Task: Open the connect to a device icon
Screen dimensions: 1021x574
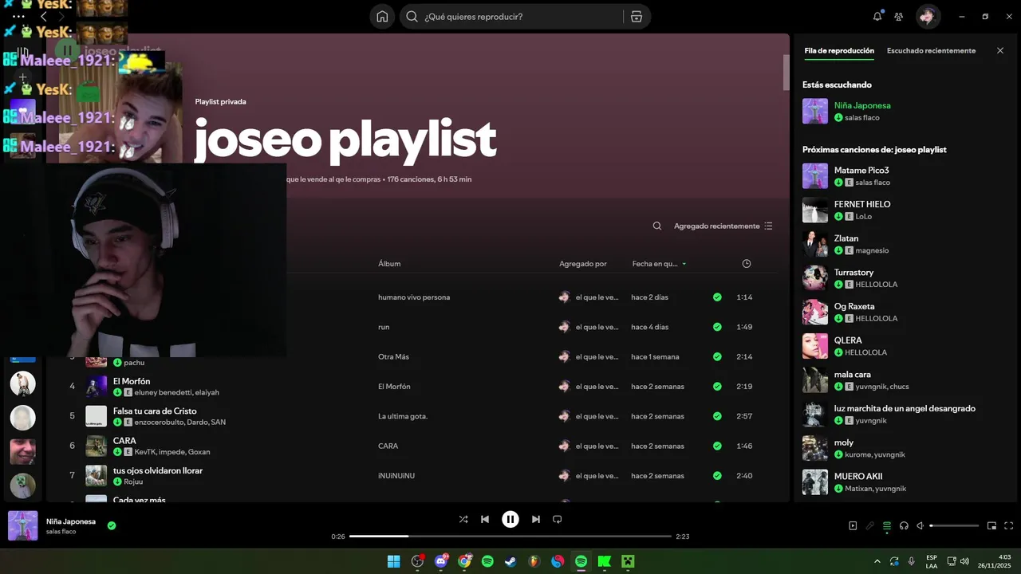Action: [904, 526]
